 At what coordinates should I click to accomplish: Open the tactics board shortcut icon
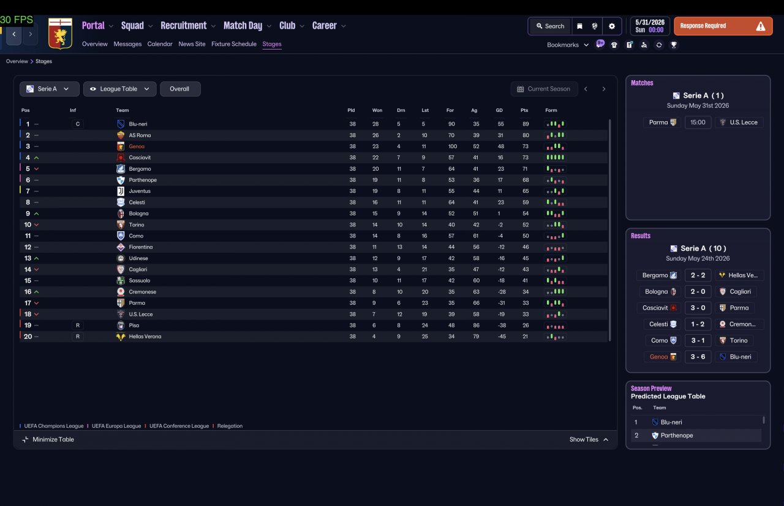tap(629, 45)
